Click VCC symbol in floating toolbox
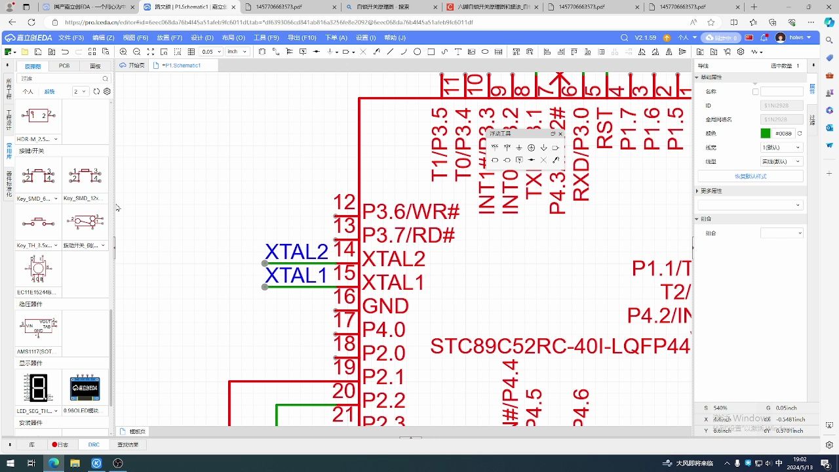The height and width of the screenshot is (472, 839). (495, 147)
